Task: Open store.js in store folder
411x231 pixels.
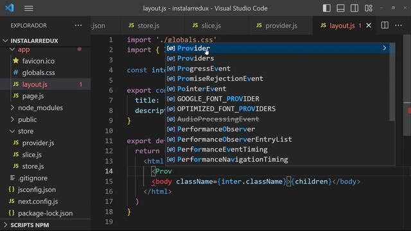Action: point(33,166)
